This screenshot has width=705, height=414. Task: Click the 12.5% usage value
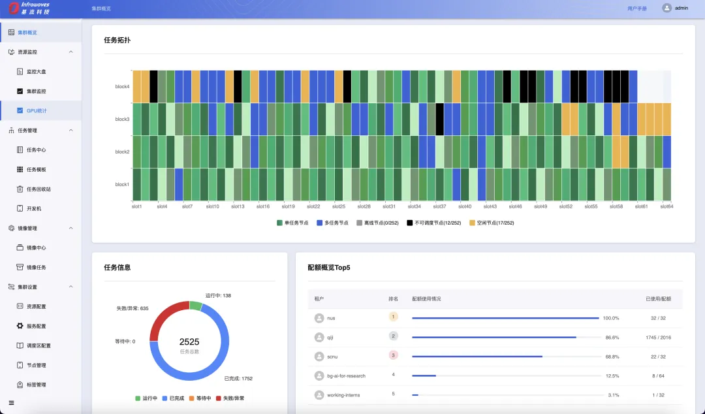(x=612, y=375)
